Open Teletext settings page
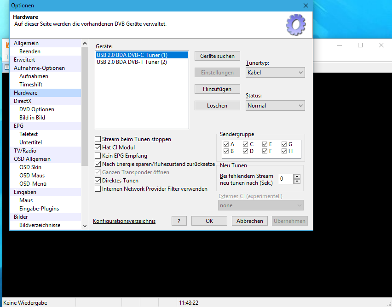392x307 pixels. pyautogui.click(x=46, y=134)
